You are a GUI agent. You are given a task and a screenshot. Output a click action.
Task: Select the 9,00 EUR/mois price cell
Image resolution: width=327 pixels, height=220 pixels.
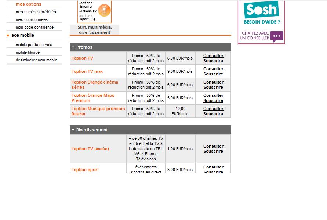click(x=180, y=71)
